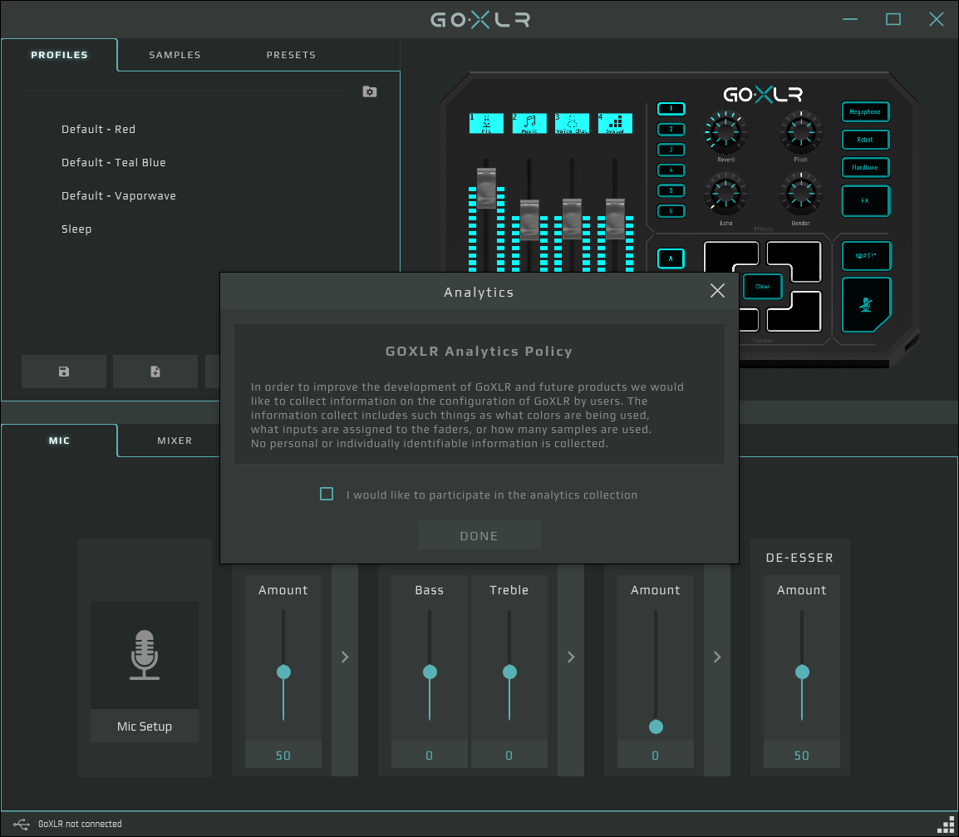This screenshot has height=837, width=959.
Task: Select effects preset button 4
Action: pyautogui.click(x=671, y=170)
